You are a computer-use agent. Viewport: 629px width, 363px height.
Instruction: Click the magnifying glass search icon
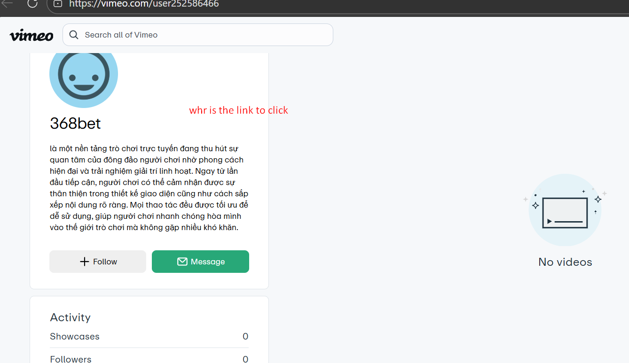click(74, 35)
